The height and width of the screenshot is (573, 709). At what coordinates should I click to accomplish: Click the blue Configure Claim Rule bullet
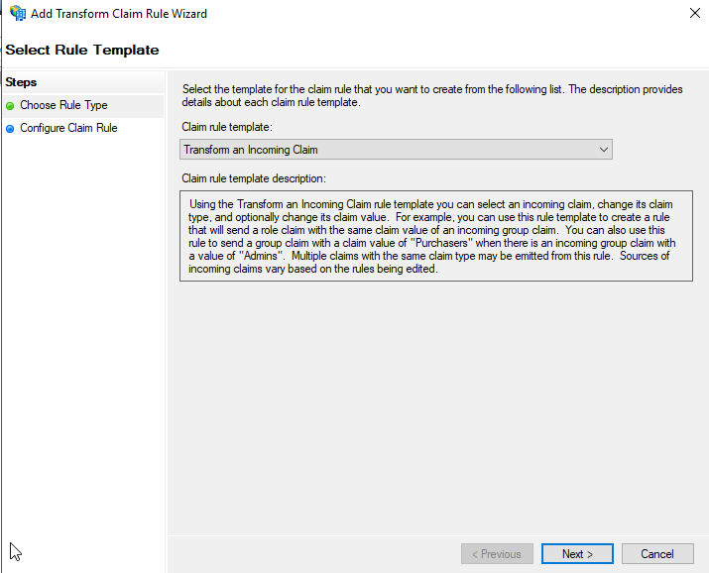tap(10, 129)
